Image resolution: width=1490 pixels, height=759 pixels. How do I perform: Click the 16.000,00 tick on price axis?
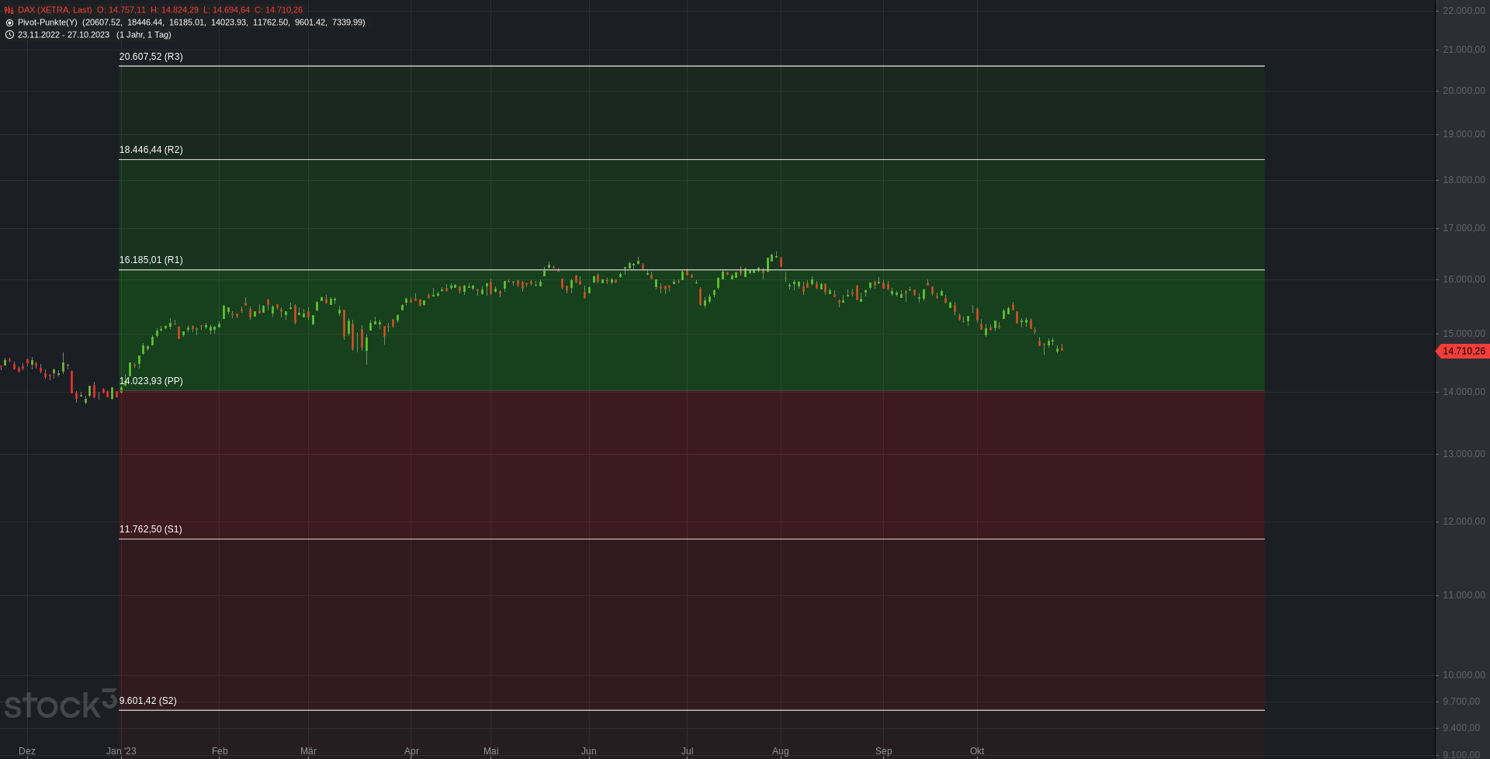click(x=1464, y=279)
